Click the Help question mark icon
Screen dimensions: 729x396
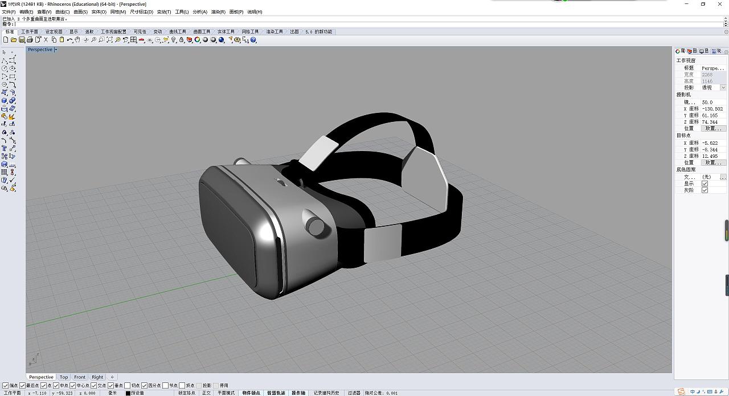[x=253, y=40]
